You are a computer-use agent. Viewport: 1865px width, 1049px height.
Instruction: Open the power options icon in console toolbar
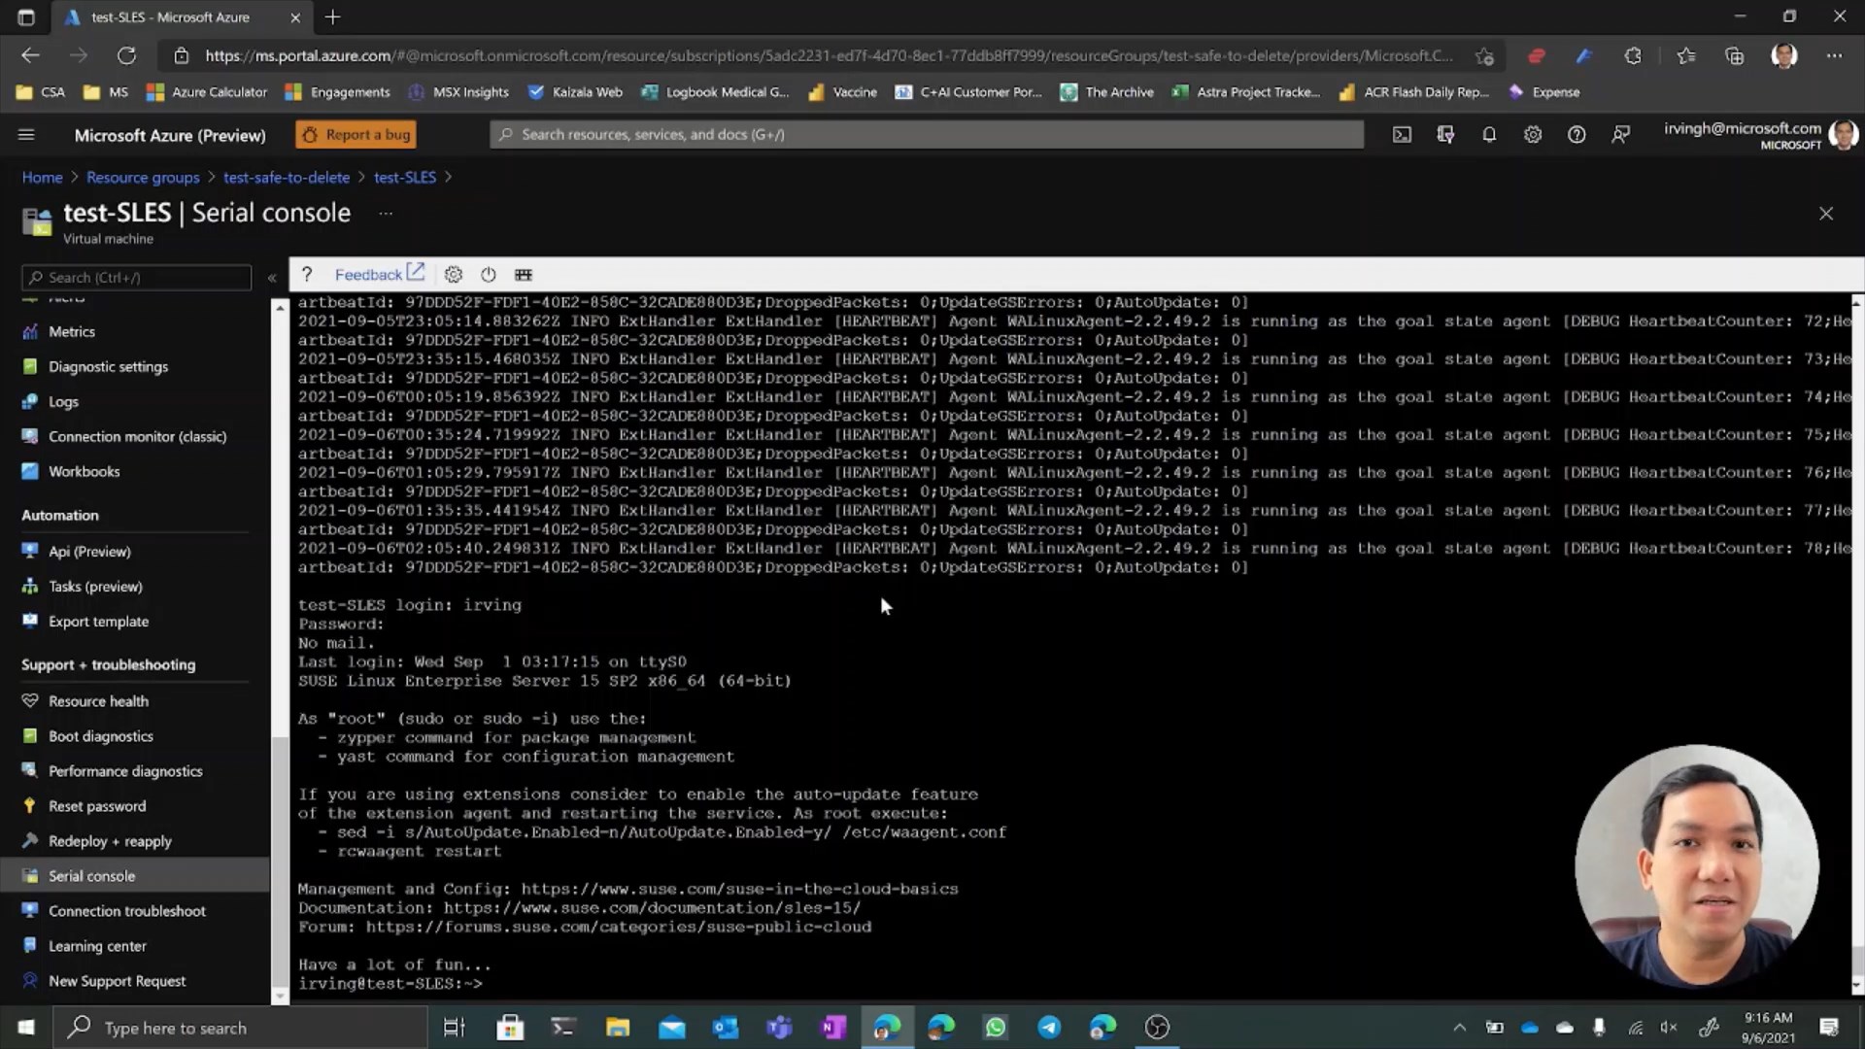click(489, 275)
